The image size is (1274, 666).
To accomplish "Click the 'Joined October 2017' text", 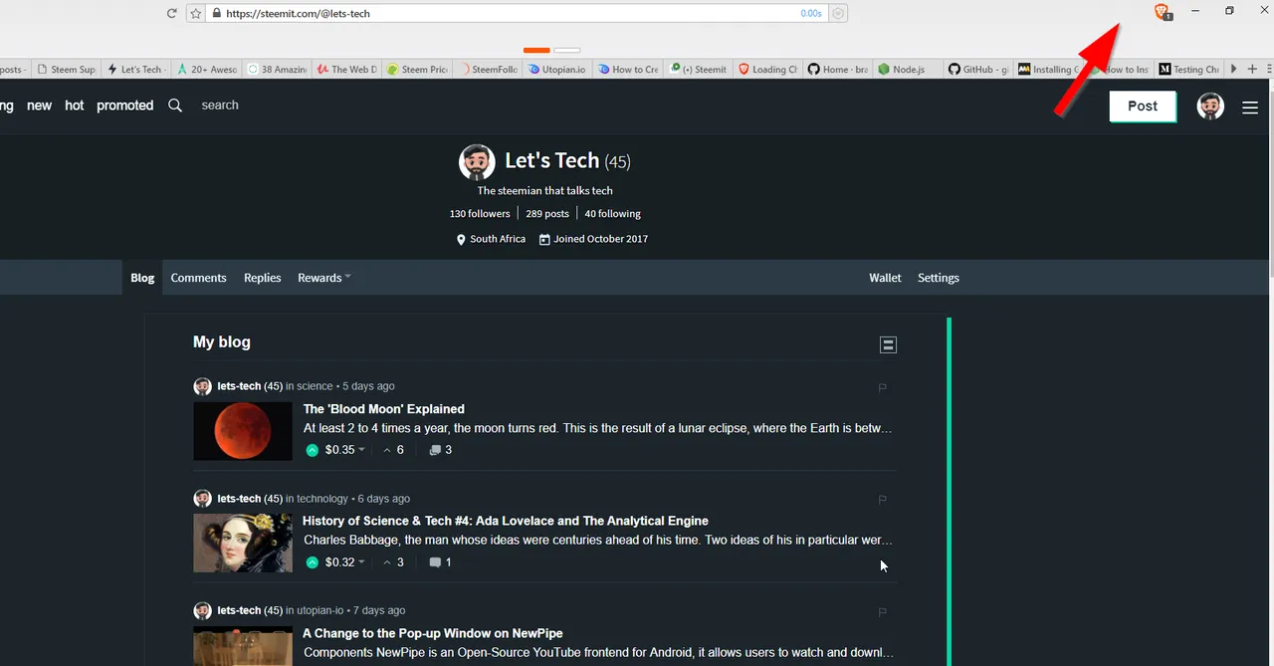I will (601, 240).
